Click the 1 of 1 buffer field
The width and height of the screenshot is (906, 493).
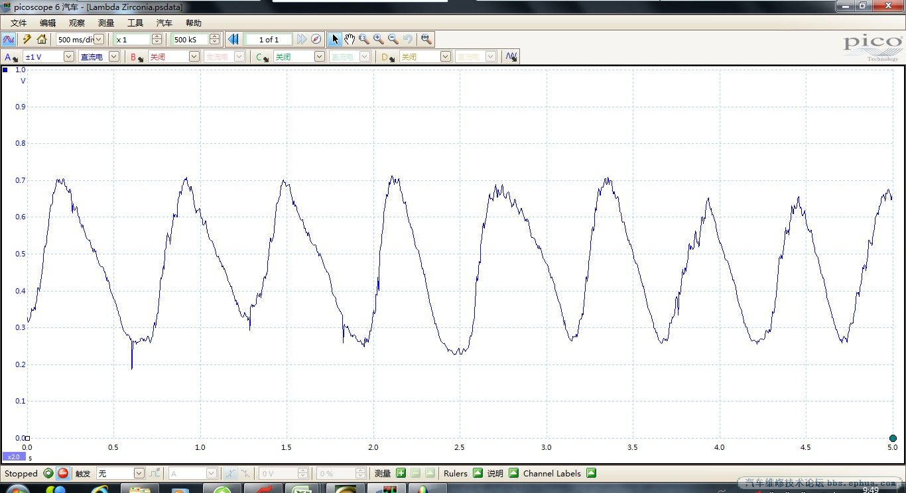coord(269,39)
